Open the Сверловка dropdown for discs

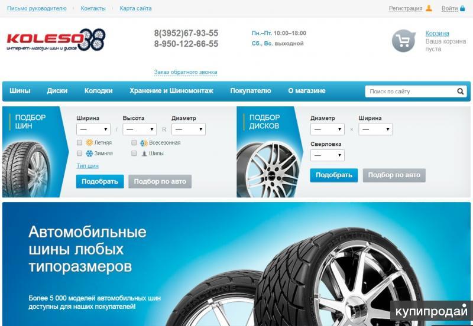[x=328, y=155]
